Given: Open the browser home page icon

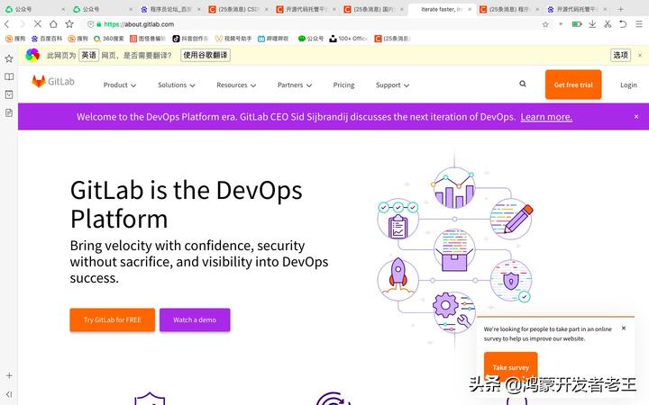Looking at the screenshot, I should 53,24.
